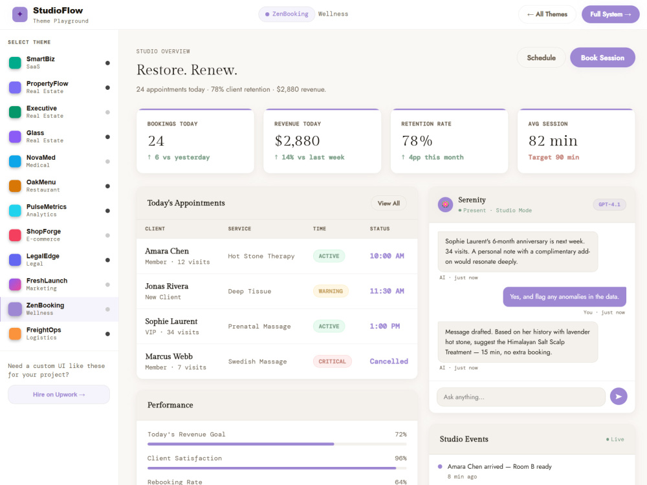Choose the LegalEdge Legal theme

pyautogui.click(x=59, y=260)
